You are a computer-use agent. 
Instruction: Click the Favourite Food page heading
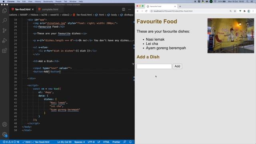(157, 21)
